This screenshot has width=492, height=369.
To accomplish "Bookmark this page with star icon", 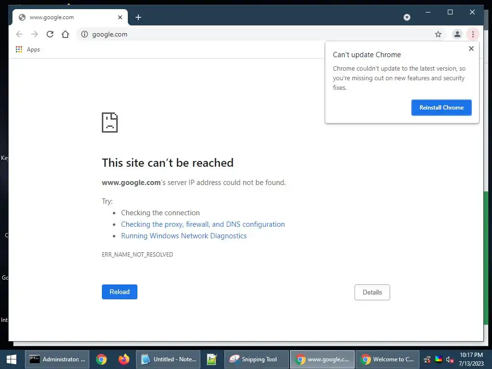I will pos(438,34).
